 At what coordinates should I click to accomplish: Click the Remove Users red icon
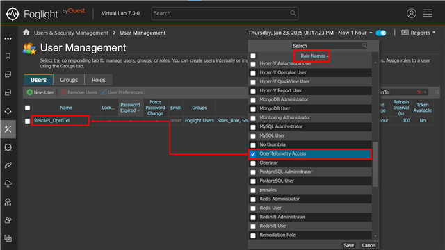[63, 92]
